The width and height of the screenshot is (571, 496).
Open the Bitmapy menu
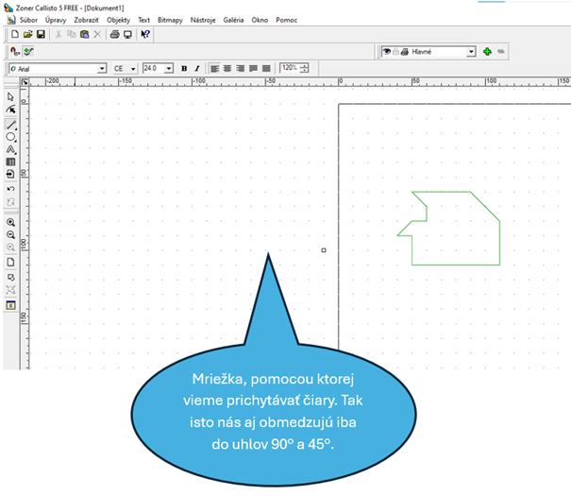coord(171,19)
